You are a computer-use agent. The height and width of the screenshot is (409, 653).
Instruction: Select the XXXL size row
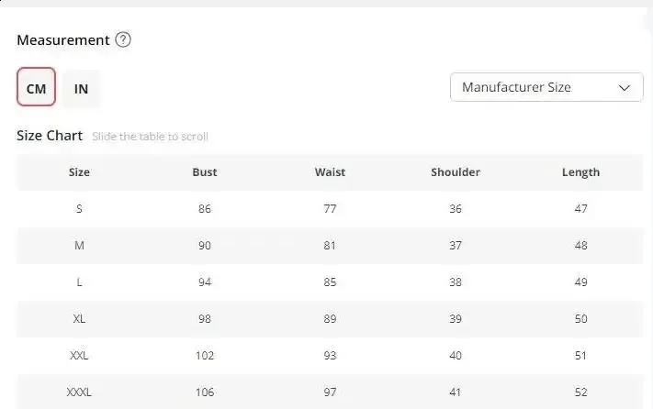[79, 392]
